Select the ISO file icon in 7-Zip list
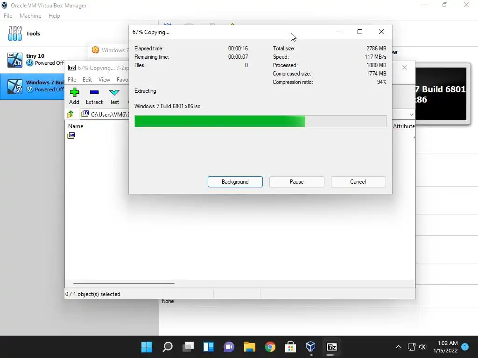Viewport: 478px width, 358px height. pos(71,136)
